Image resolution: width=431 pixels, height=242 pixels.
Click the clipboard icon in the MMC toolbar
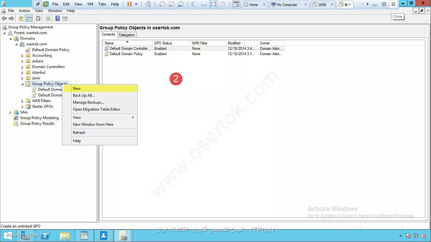click(38, 19)
